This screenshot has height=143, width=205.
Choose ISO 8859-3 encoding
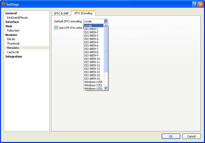tap(94, 36)
